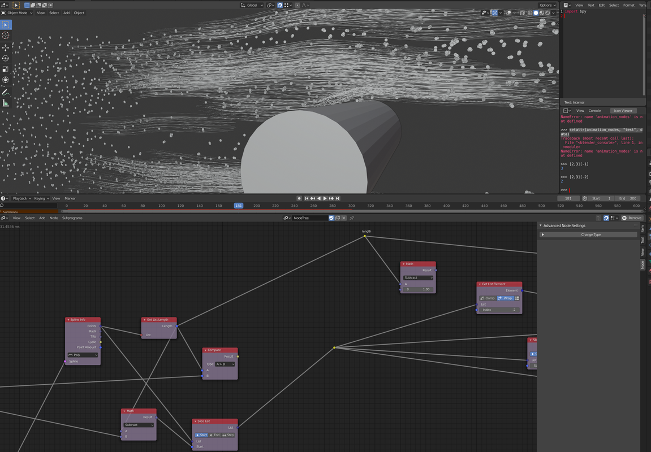Toggle snapping magnet in viewport header
This screenshot has width=651, height=452.
tap(280, 6)
